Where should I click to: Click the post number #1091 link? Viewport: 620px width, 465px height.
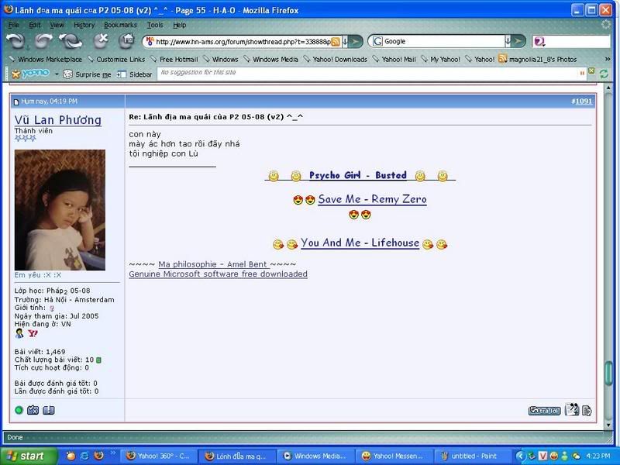(x=581, y=101)
